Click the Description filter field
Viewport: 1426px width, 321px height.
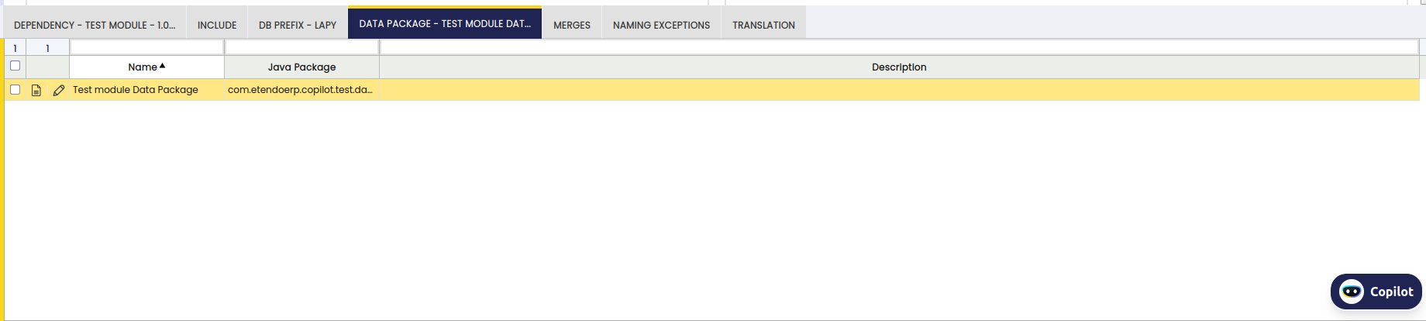coord(899,47)
